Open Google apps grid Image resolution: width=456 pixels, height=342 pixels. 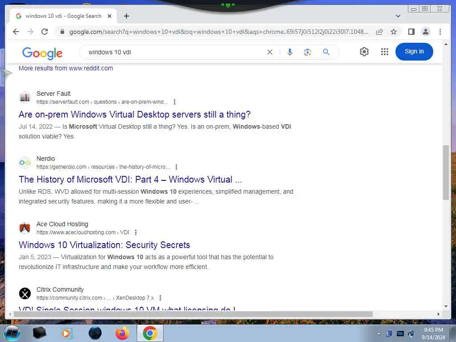pyautogui.click(x=385, y=52)
